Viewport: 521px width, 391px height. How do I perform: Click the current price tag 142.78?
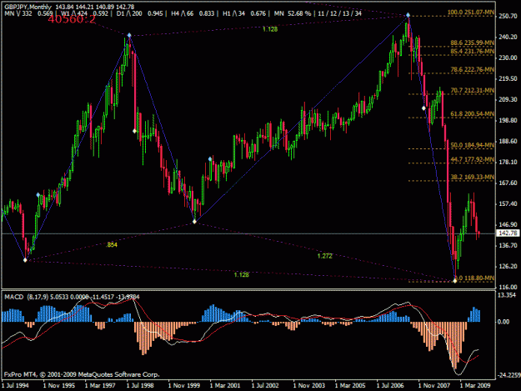pyautogui.click(x=508, y=233)
